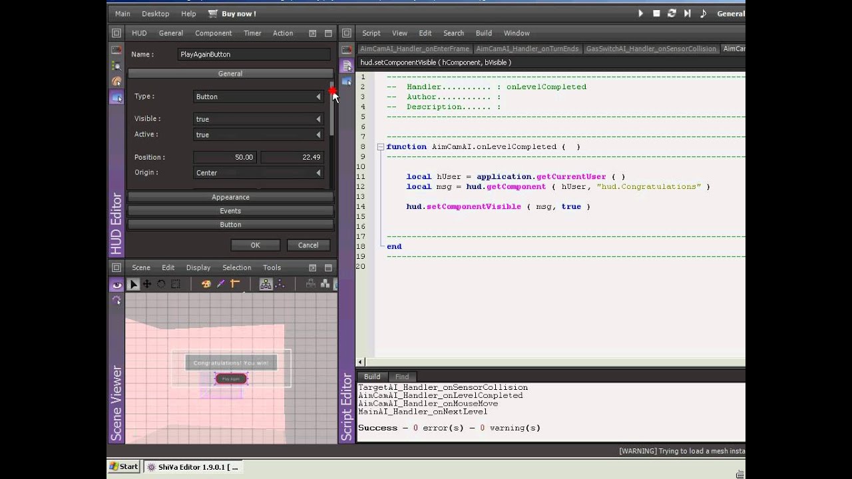This screenshot has width=852, height=479.
Task: Open the Desktop menu
Action: pos(156,13)
